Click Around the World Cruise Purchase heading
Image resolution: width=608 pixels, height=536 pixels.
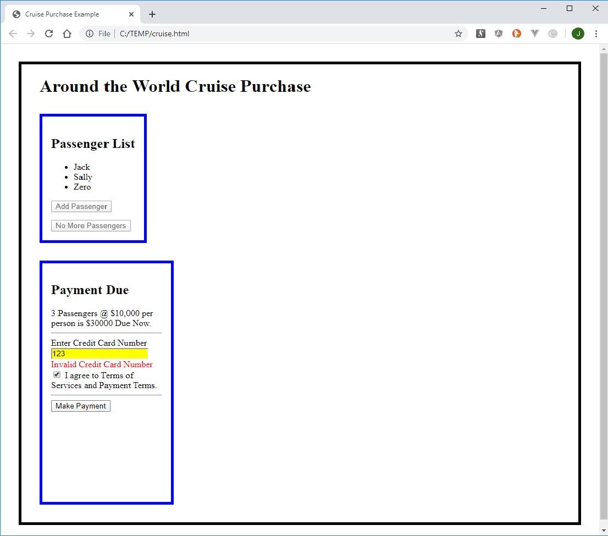pos(175,86)
